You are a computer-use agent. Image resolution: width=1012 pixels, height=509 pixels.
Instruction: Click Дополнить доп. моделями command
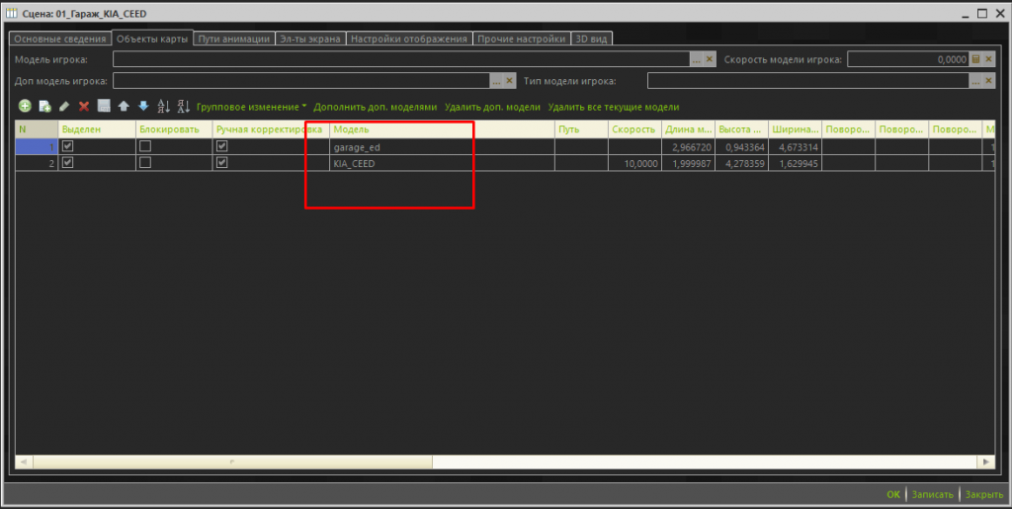pos(375,107)
